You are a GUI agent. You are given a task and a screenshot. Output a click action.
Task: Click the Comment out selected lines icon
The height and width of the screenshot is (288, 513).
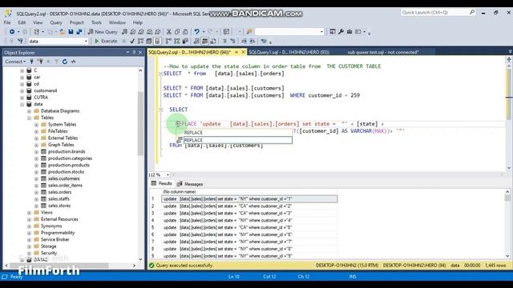point(224,41)
